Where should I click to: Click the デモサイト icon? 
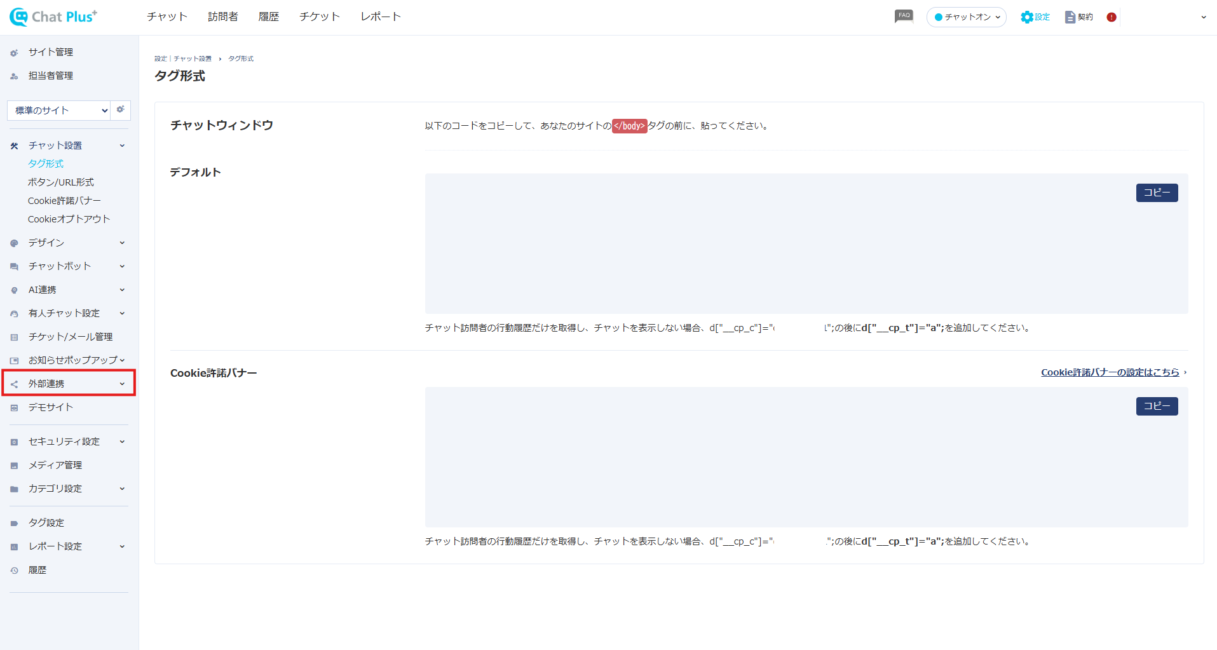pyautogui.click(x=14, y=408)
